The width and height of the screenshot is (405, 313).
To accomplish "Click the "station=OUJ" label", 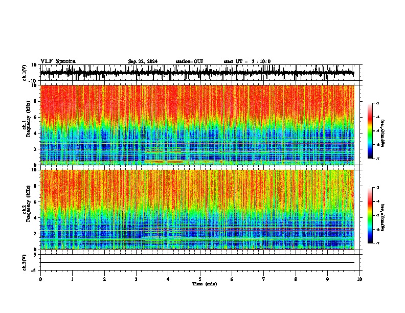I will click(189, 61).
